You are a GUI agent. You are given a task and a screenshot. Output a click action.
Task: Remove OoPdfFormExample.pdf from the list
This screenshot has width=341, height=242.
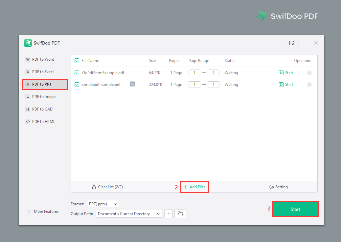(309, 73)
